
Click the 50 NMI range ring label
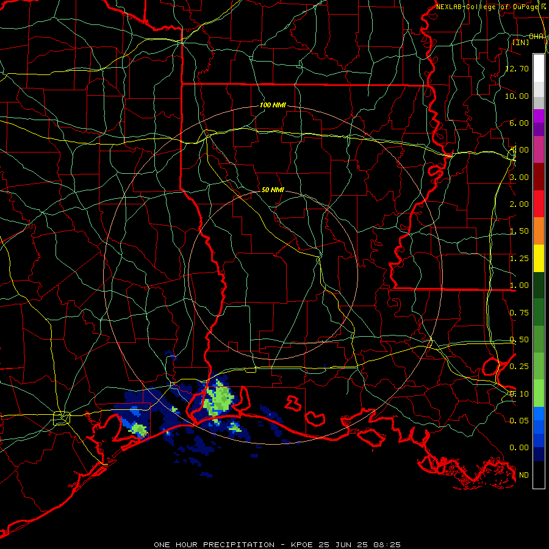[x=273, y=190]
